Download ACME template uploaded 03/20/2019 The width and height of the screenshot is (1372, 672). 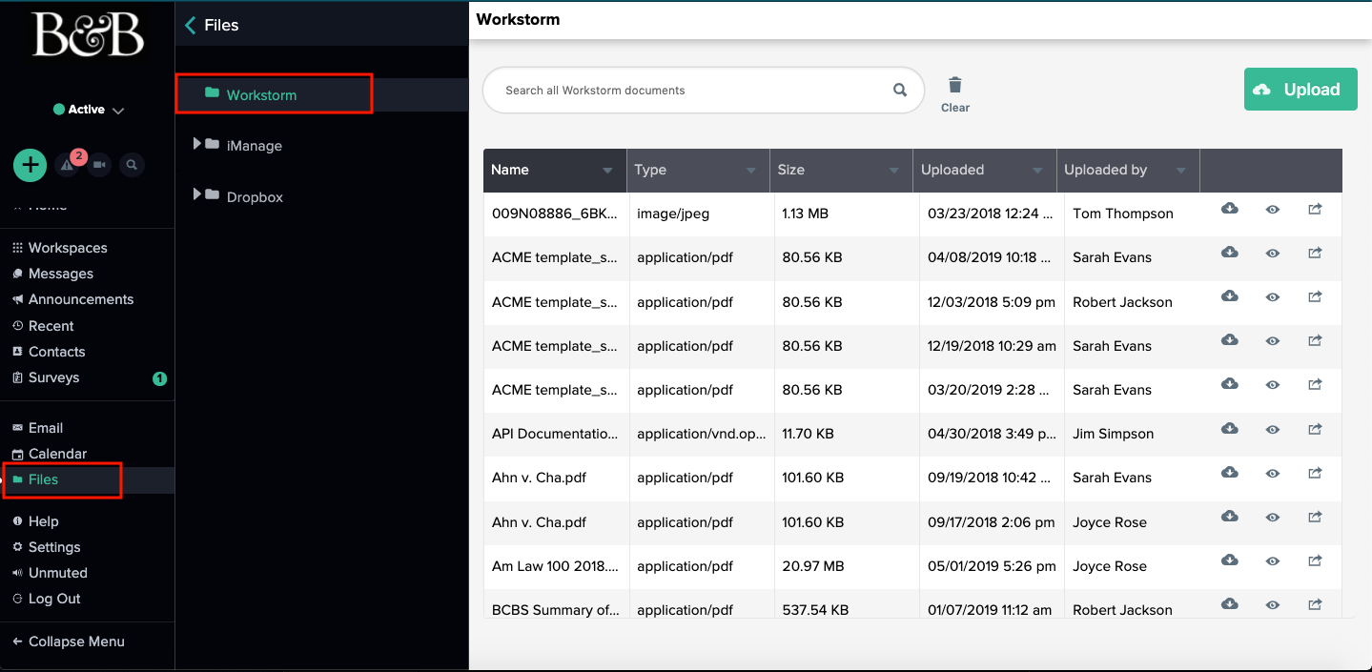click(x=1230, y=385)
